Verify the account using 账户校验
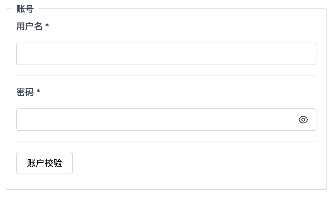The width and height of the screenshot is (334, 198). (45, 163)
